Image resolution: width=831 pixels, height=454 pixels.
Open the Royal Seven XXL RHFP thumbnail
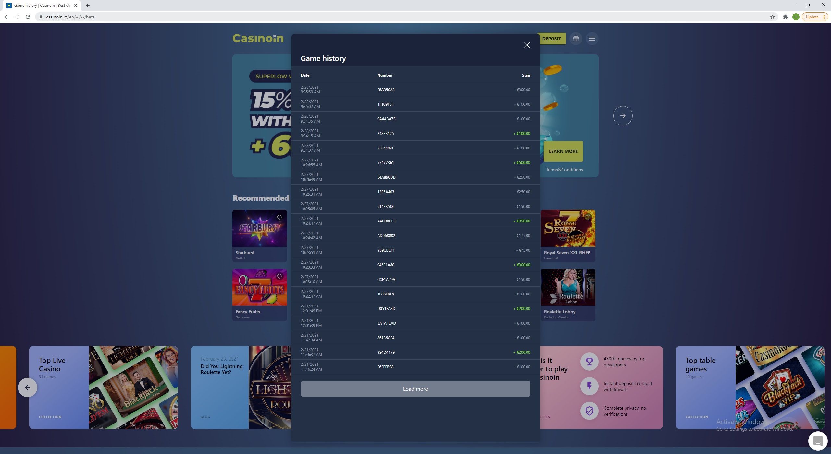pos(568,228)
